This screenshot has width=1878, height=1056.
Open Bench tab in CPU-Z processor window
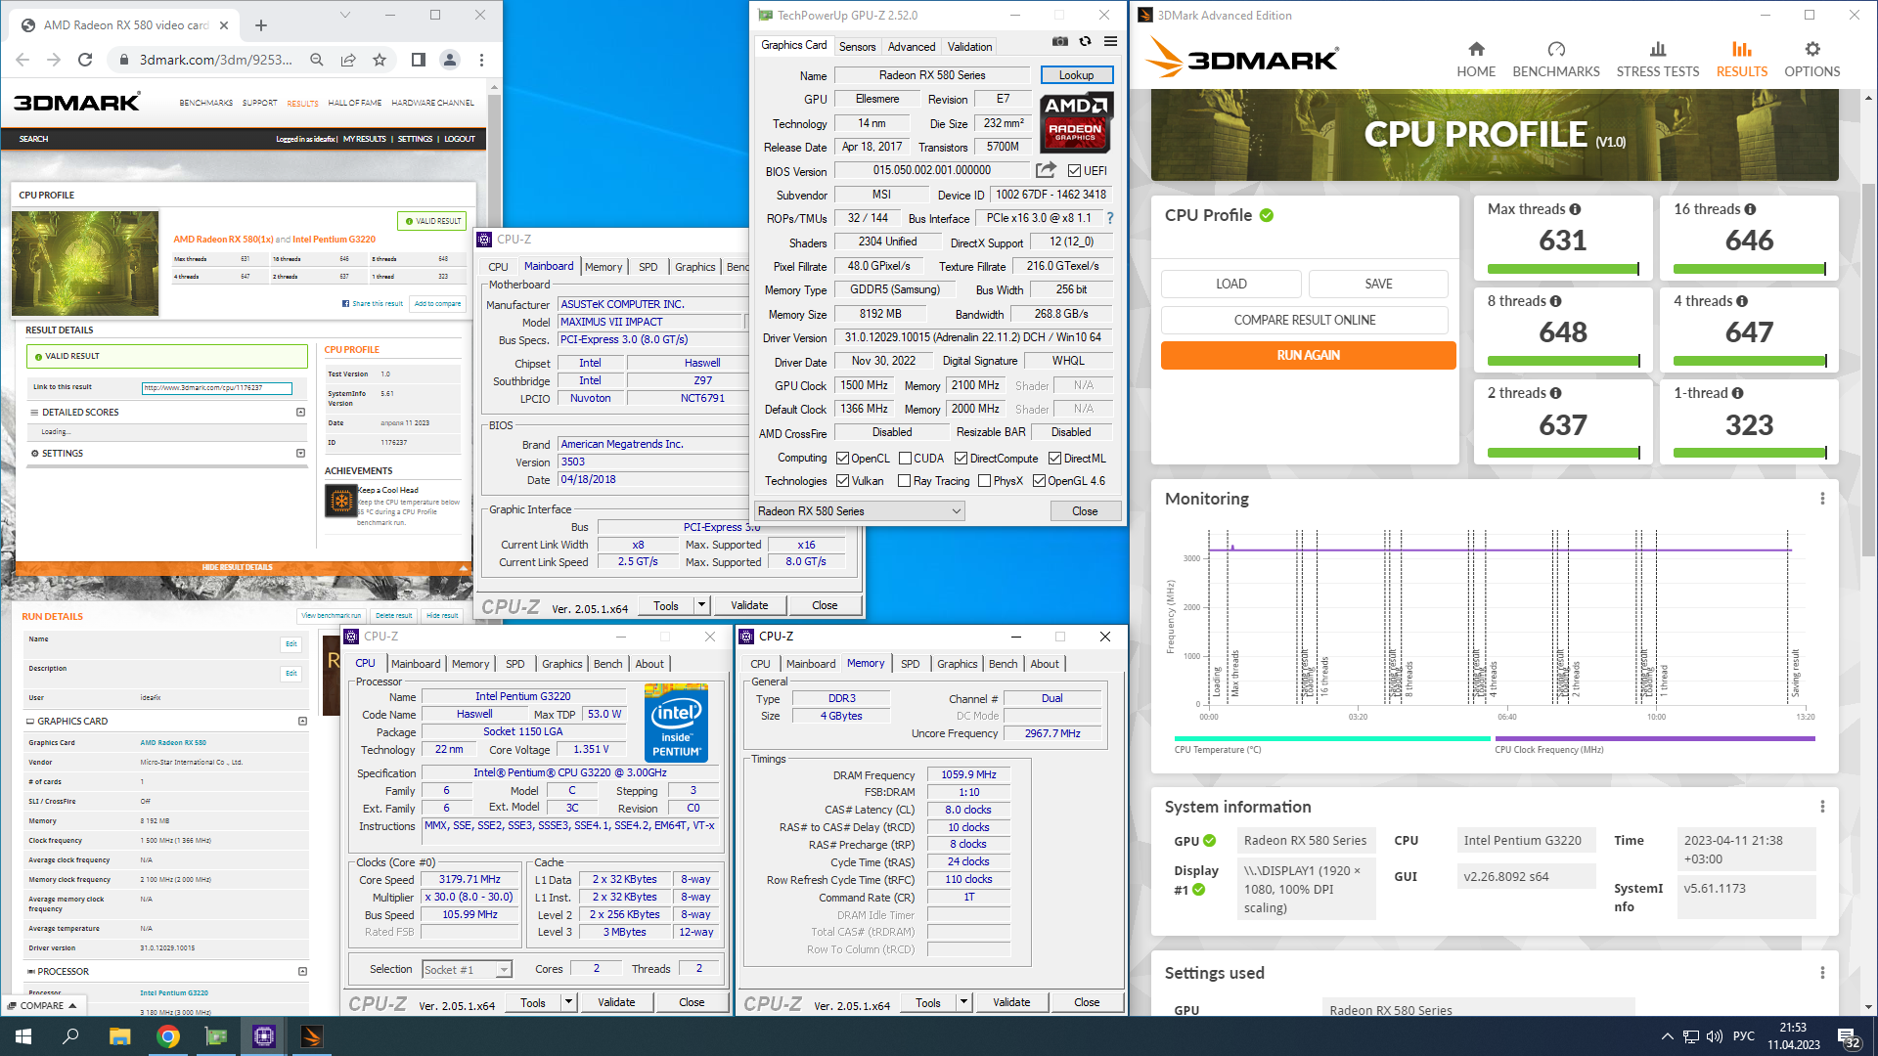(x=607, y=664)
